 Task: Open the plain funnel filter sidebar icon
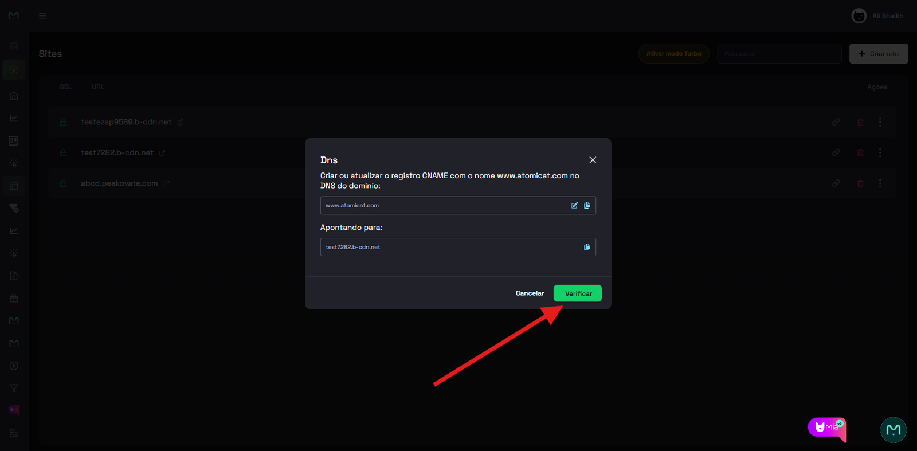tap(14, 388)
